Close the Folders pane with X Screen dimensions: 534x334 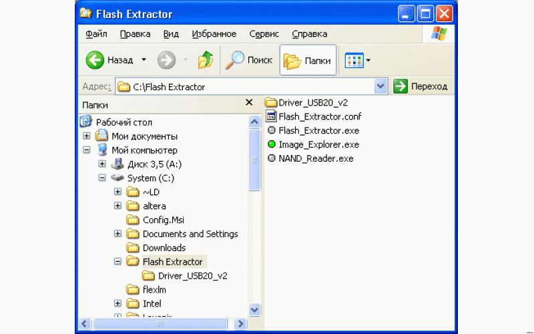[x=249, y=103]
